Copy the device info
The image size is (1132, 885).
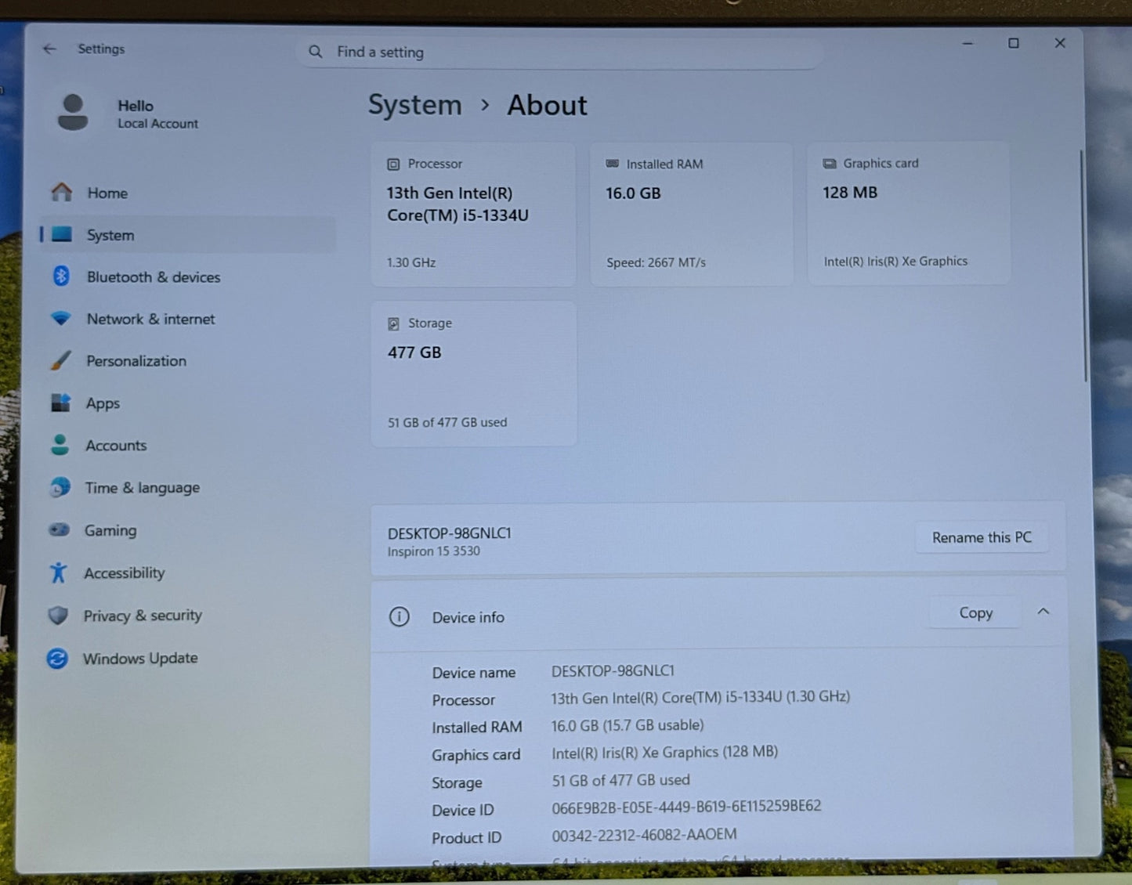click(x=975, y=612)
